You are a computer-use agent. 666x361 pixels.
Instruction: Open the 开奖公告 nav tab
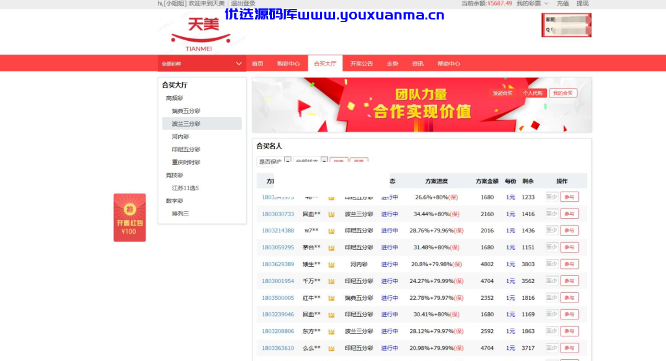[362, 64]
